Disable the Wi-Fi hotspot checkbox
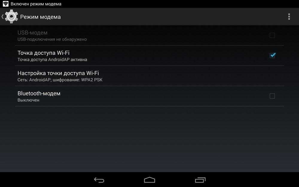 272,55
